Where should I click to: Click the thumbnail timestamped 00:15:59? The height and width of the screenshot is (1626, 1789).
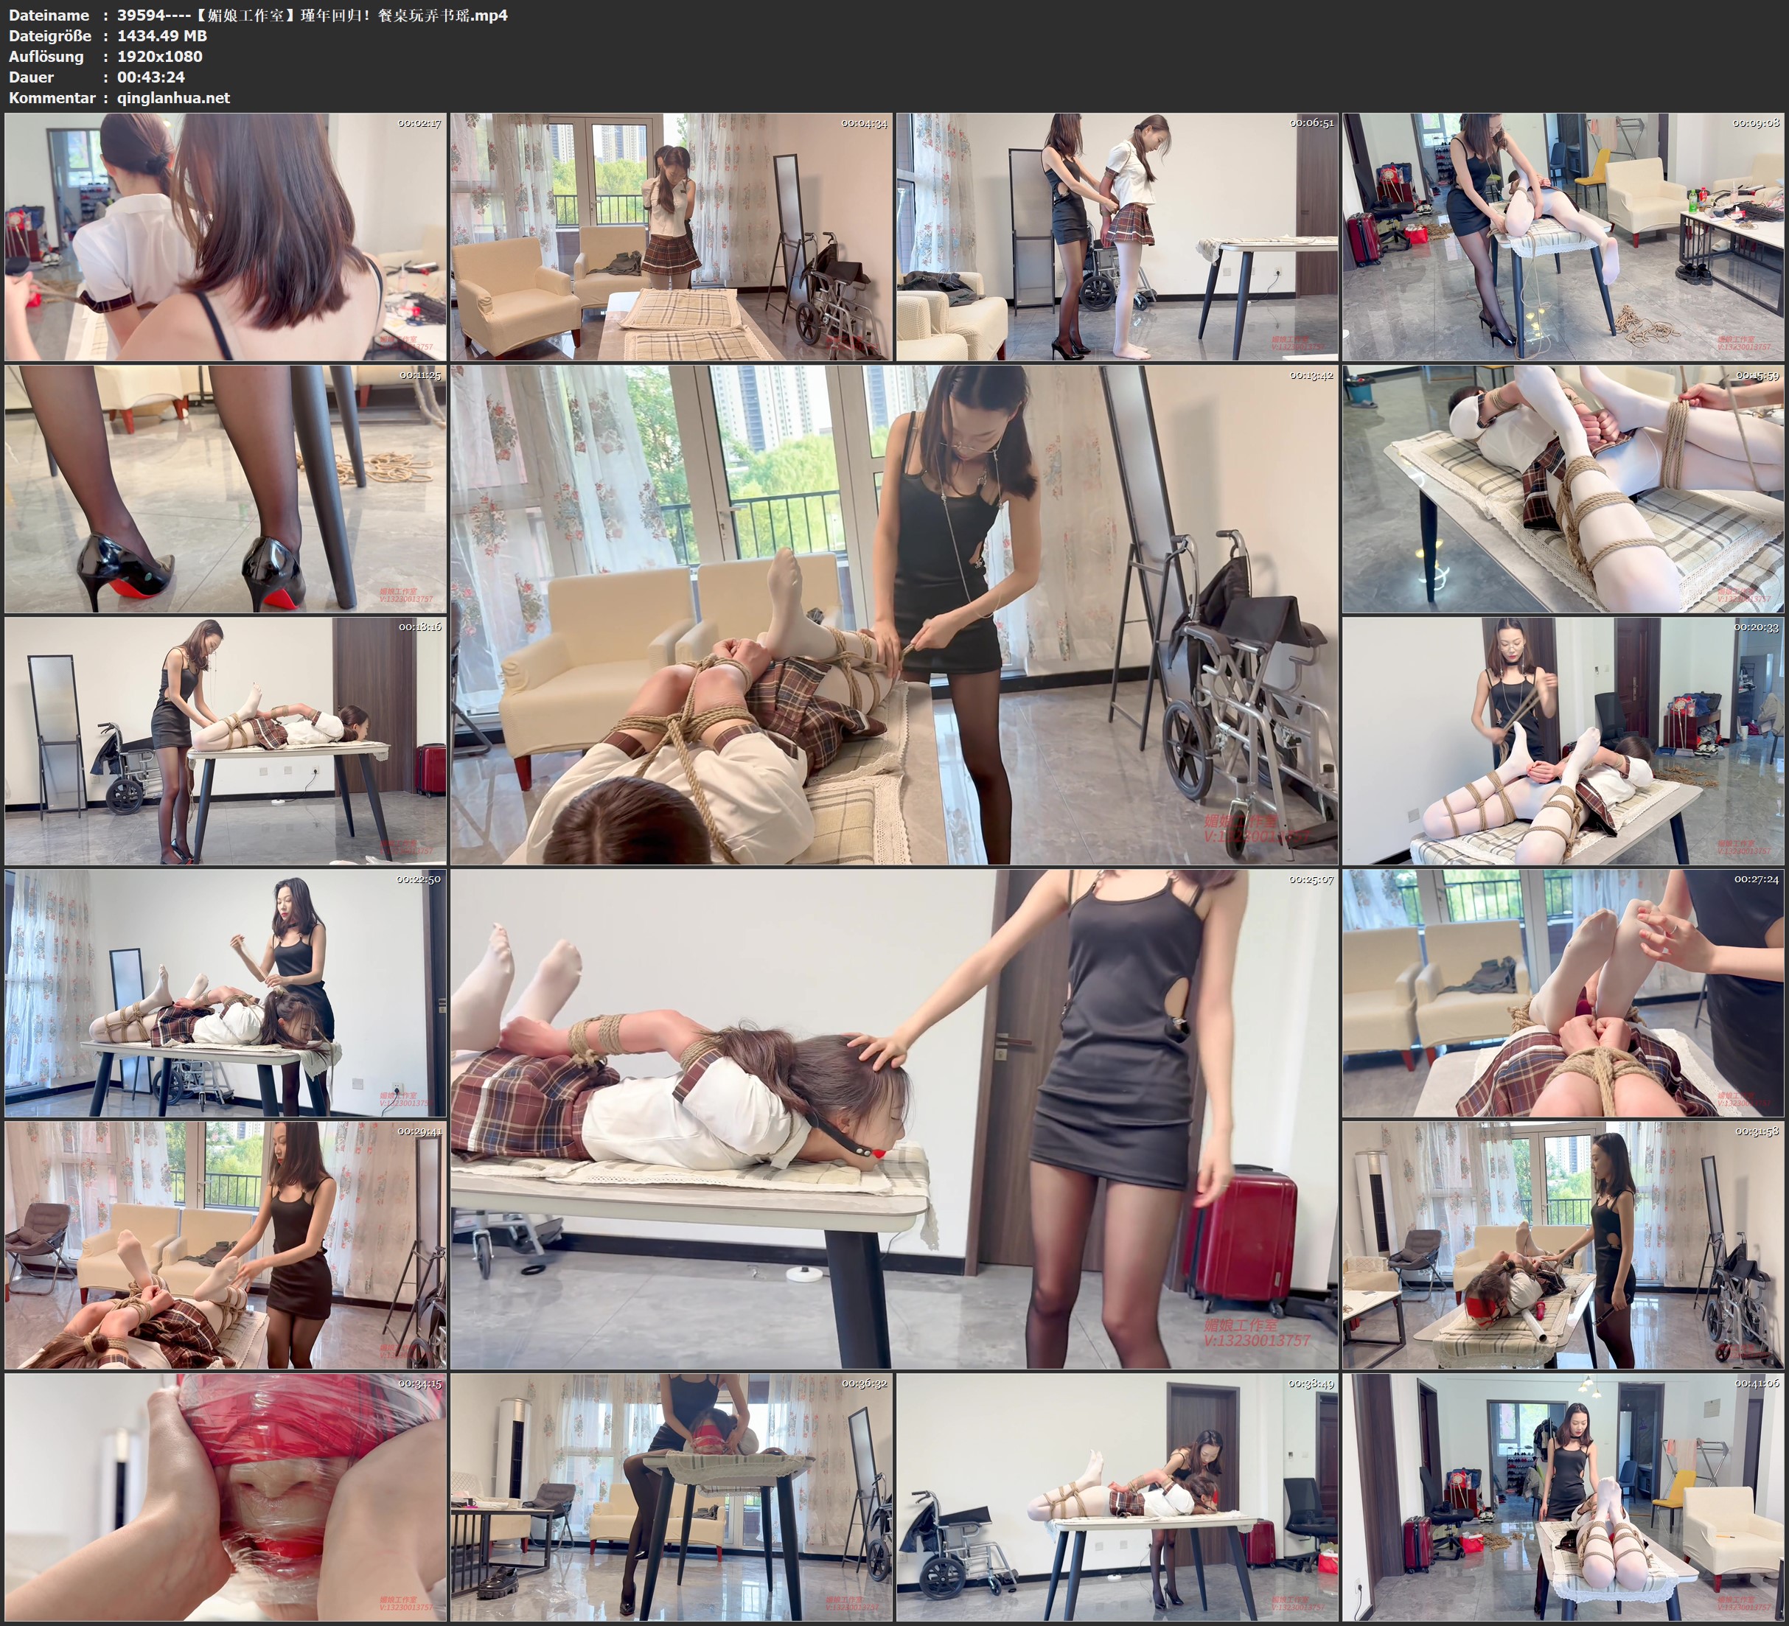1563,488
